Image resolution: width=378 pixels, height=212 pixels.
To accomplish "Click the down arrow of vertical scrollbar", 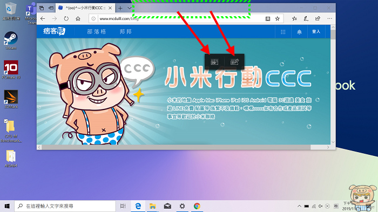I will [x=333, y=142].
